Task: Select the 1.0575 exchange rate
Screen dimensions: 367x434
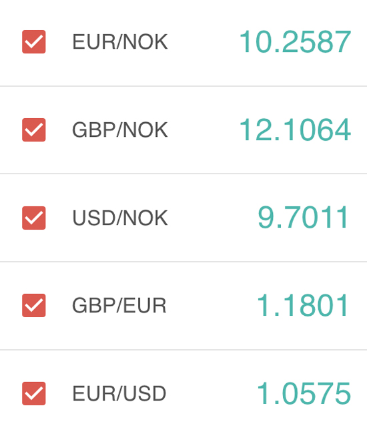Action: pos(304,393)
